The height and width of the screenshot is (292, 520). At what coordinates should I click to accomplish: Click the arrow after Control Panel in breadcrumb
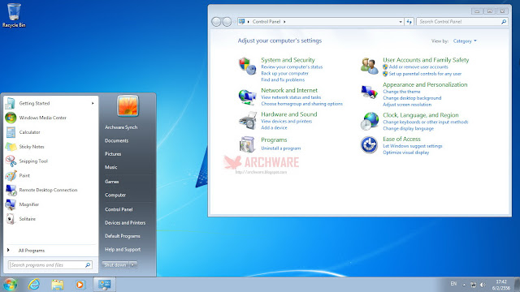[x=284, y=22]
